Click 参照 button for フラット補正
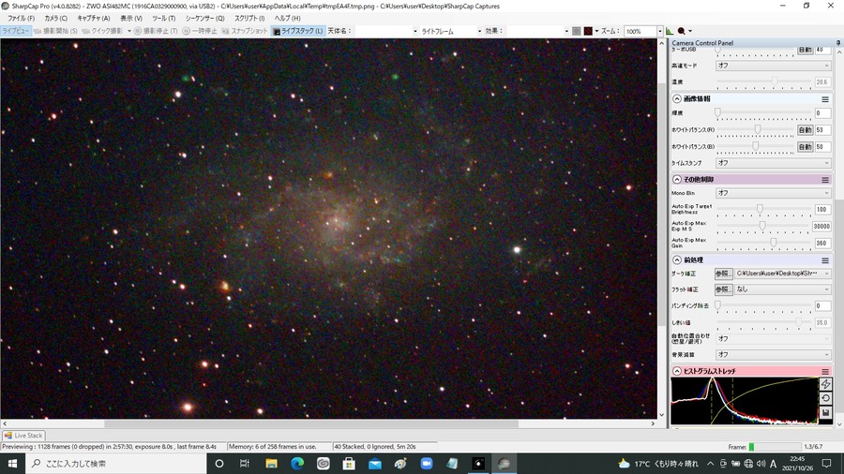This screenshot has height=474, width=844. click(723, 289)
